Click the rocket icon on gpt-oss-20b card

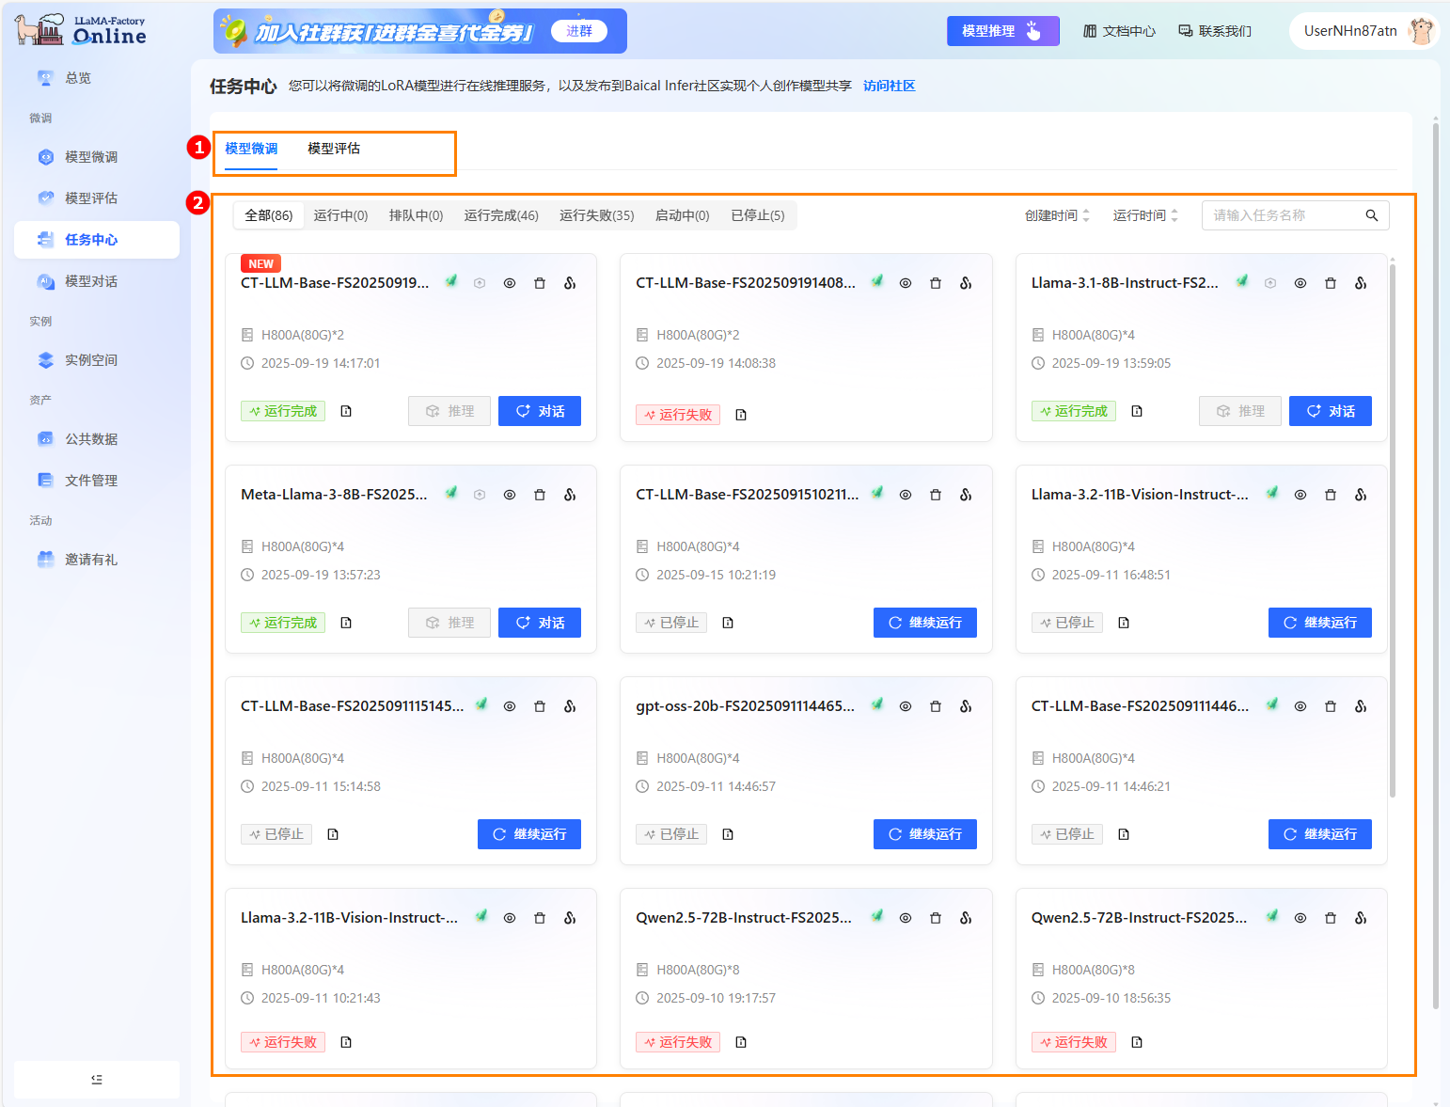pyautogui.click(x=876, y=704)
